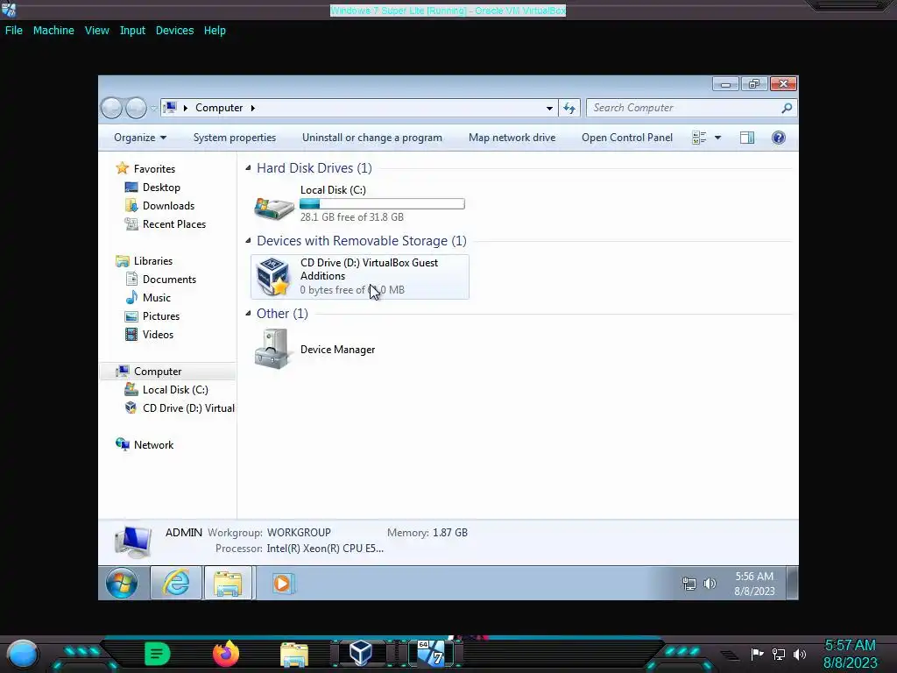This screenshot has height=673, width=897.
Task: Click the arrow after Computer breadcrumb
Action: click(253, 108)
